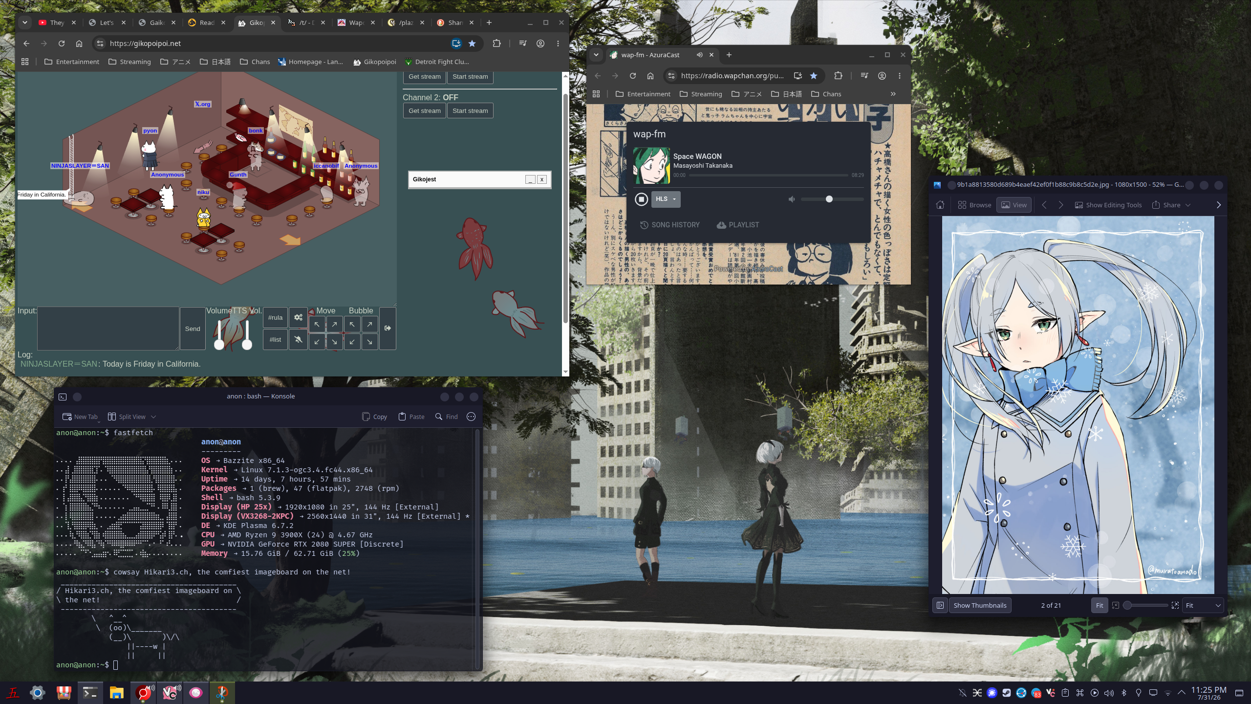This screenshot has height=704, width=1251.
Task: Switch to the '/plaz' browser tab
Action: pos(407,22)
